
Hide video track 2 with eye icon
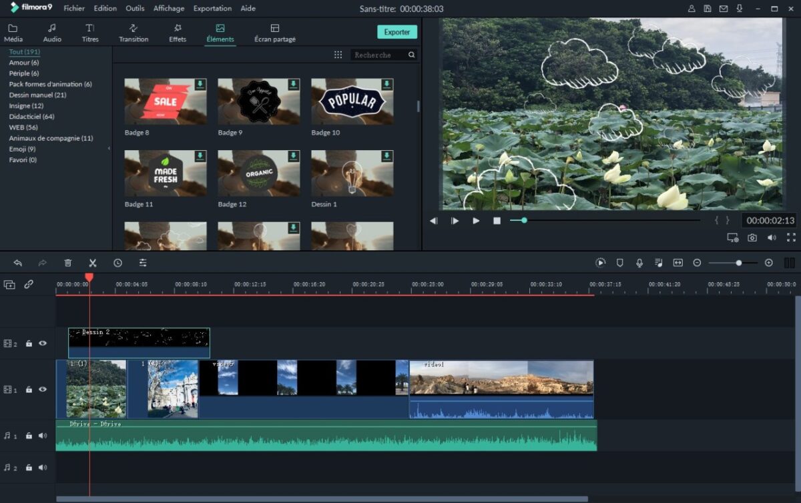(x=43, y=344)
